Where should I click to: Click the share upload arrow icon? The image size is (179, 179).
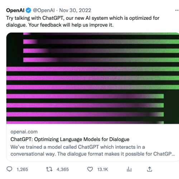pos(149,169)
